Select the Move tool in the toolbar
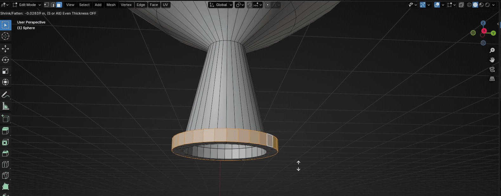This screenshot has height=196, width=501. coord(5,48)
